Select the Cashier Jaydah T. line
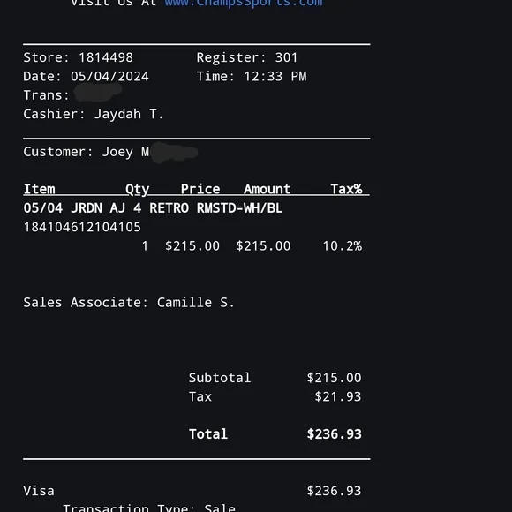 pos(94,115)
